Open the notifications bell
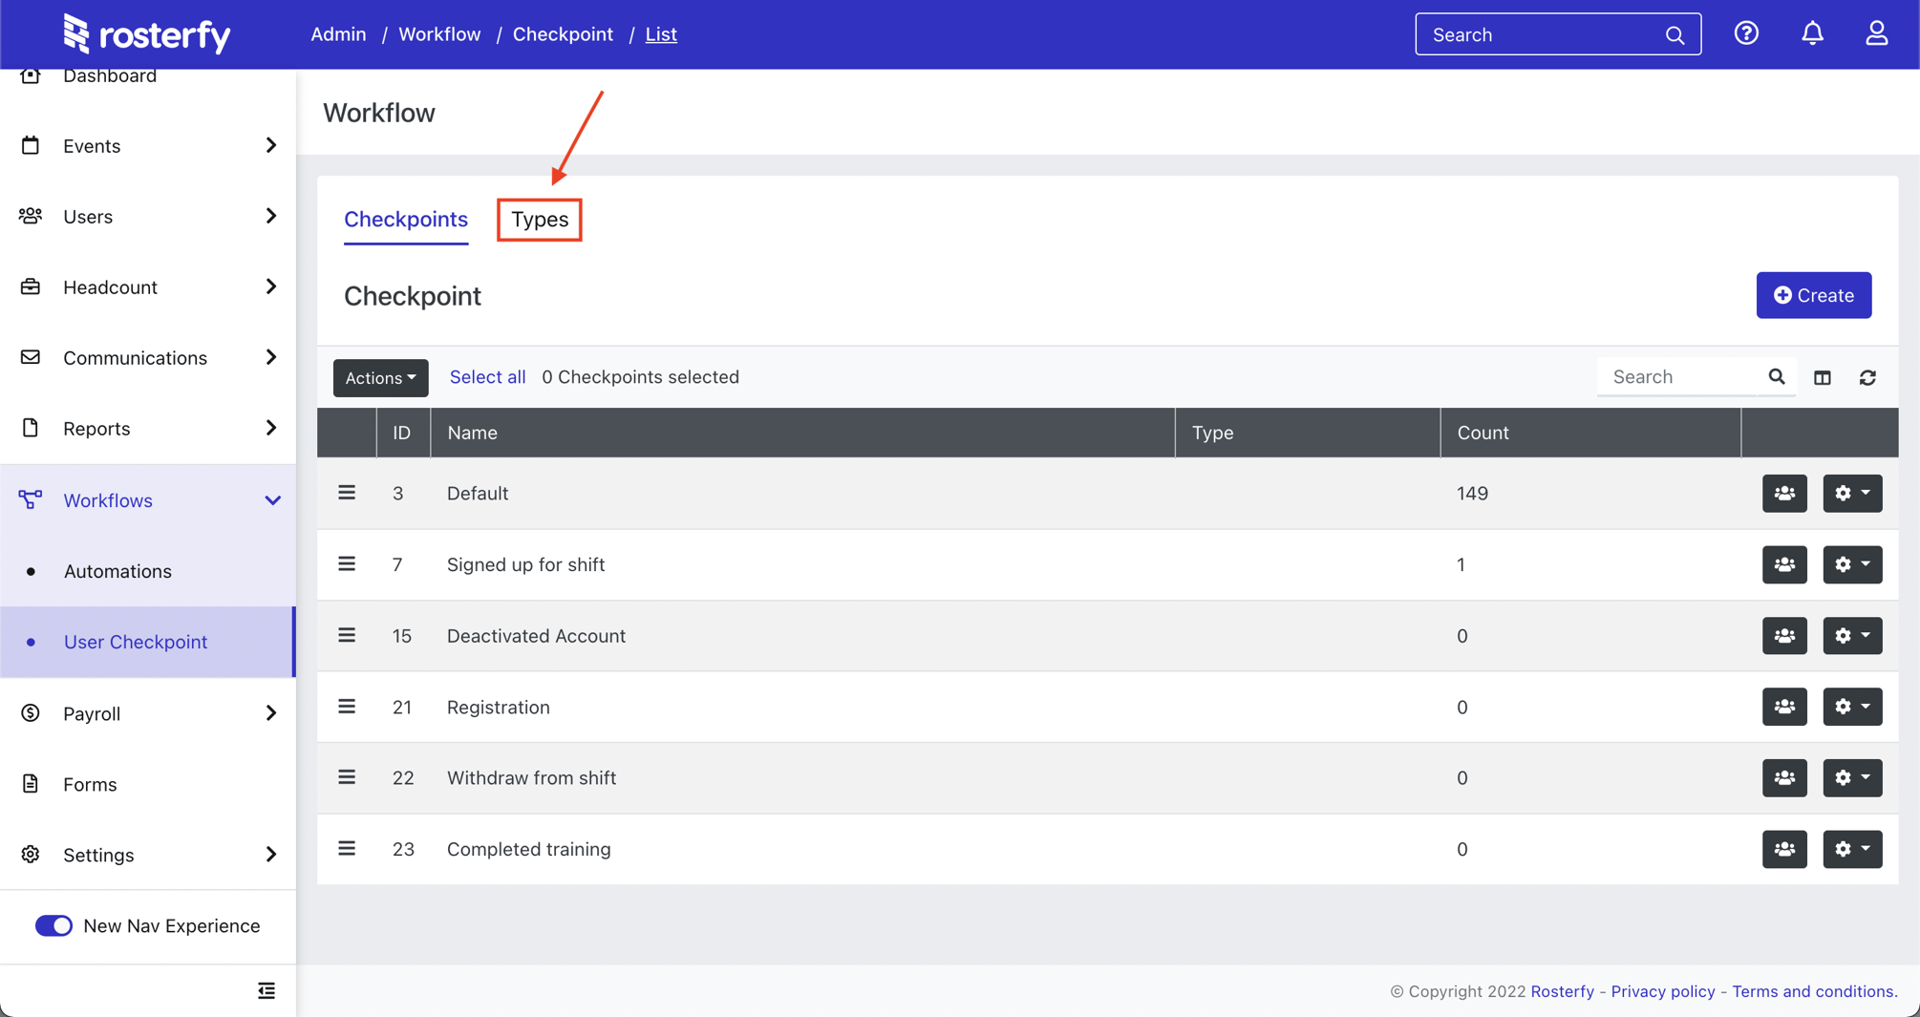The width and height of the screenshot is (1920, 1017). click(1812, 33)
